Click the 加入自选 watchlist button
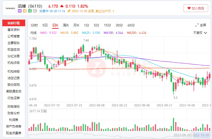Screen dimensions: 212x139 click(195, 8)
